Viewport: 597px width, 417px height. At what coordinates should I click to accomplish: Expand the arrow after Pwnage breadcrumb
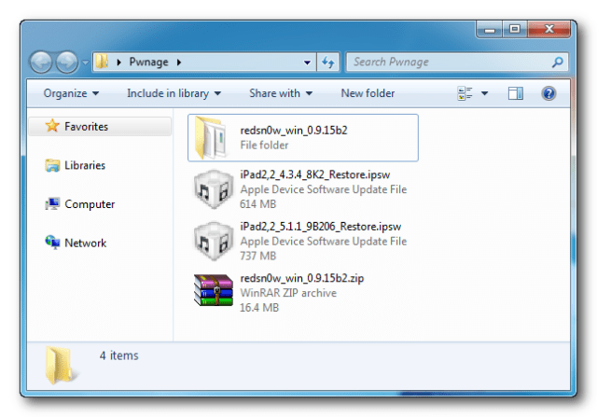click(179, 63)
